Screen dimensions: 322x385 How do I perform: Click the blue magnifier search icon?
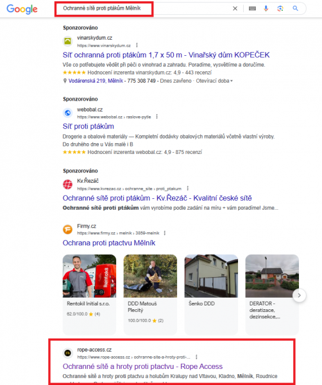[296, 8]
